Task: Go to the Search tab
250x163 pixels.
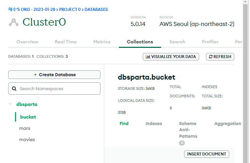Action: point(177,42)
